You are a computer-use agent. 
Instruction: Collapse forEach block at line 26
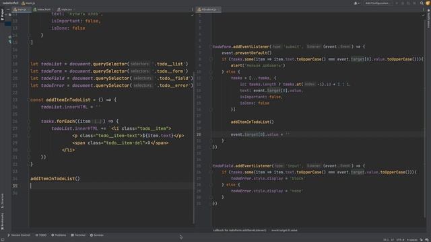click(x=28, y=121)
